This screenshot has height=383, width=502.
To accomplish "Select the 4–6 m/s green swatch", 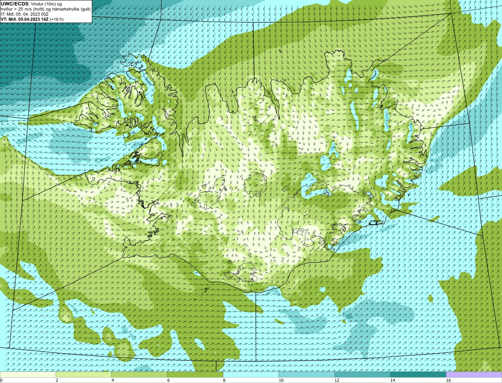I will click(139, 375).
